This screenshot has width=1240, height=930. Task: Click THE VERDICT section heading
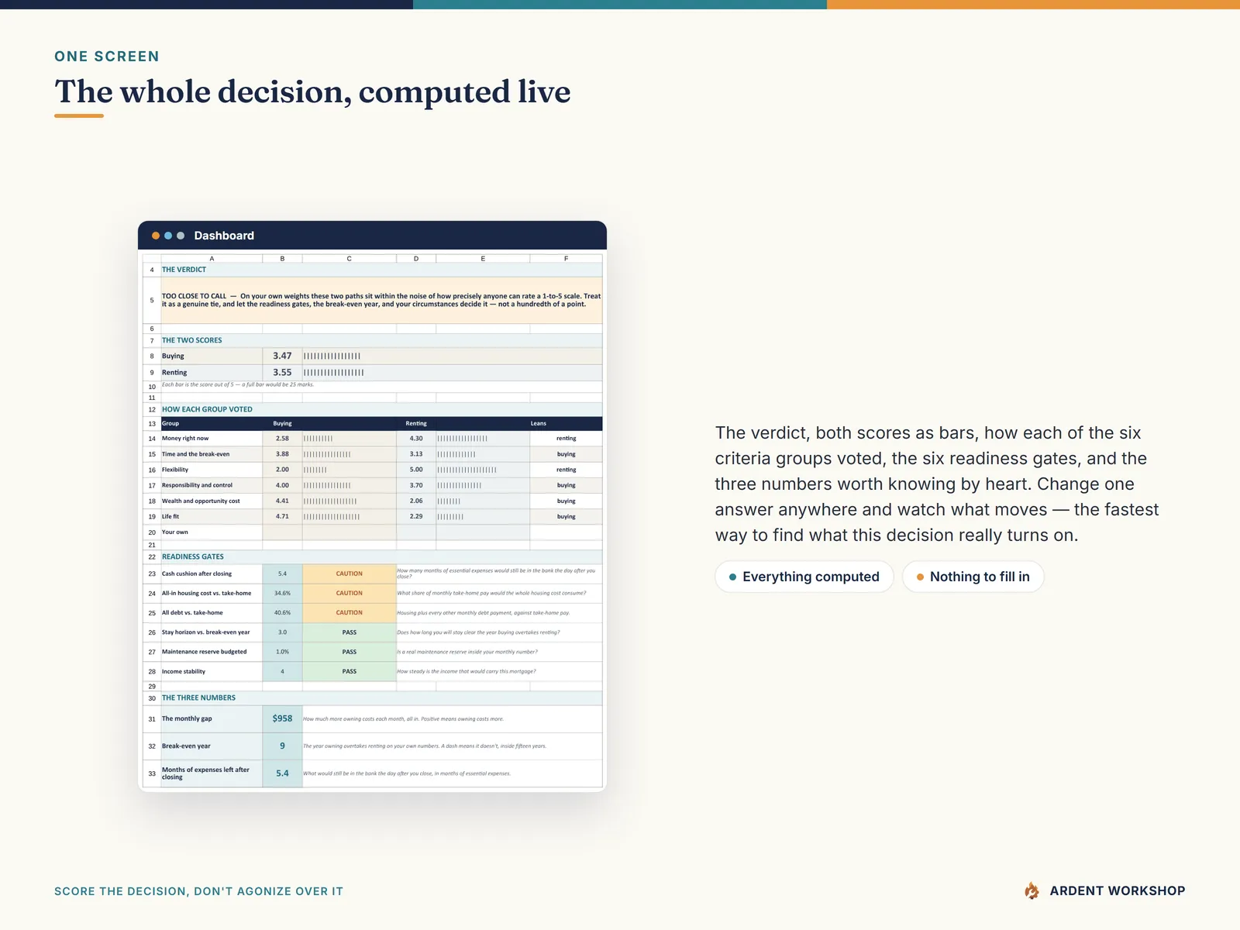[184, 270]
